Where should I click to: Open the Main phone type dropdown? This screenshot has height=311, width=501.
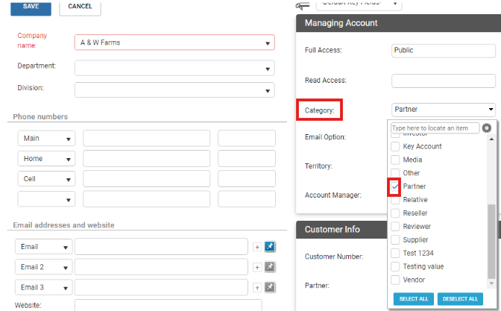pyautogui.click(x=46, y=139)
